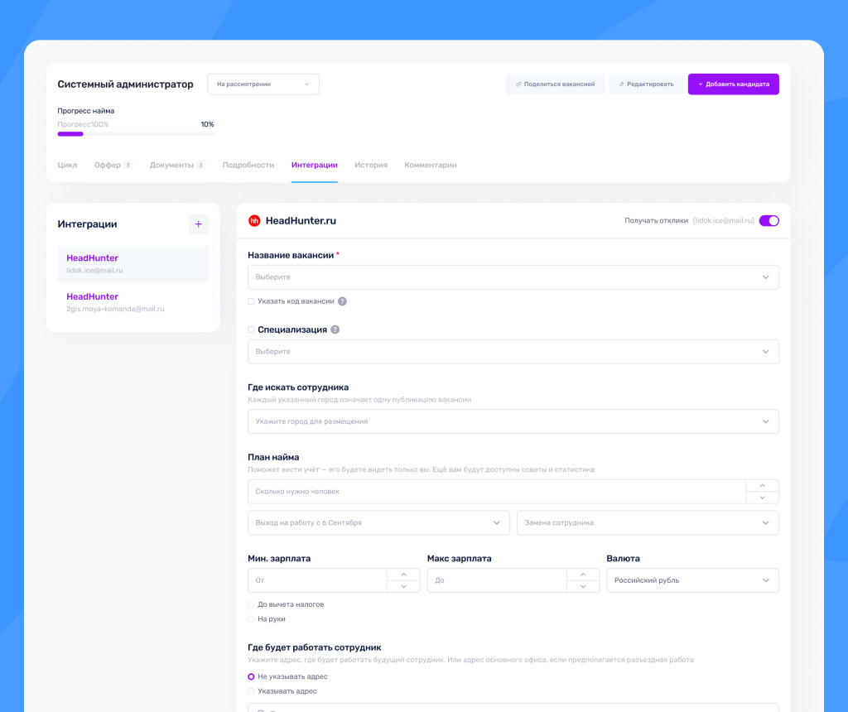Switch to the Цикл tab
This screenshot has width=848, height=712.
point(68,165)
